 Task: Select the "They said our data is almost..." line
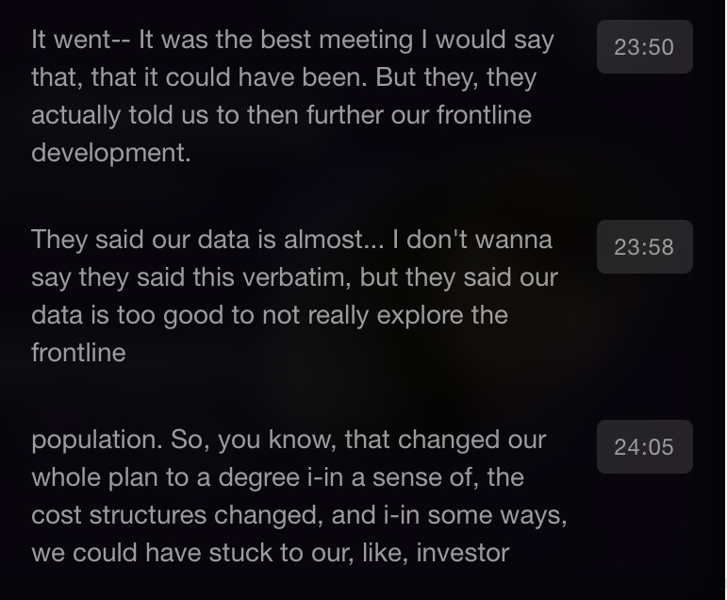click(x=291, y=240)
